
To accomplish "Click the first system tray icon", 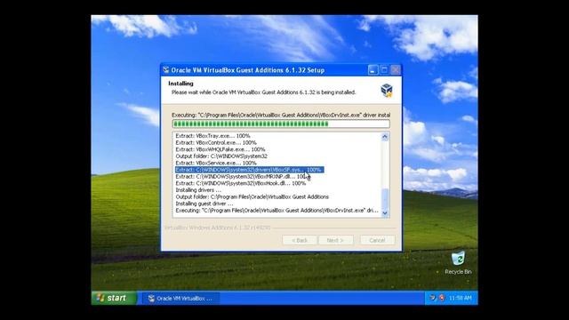I will [433, 298].
